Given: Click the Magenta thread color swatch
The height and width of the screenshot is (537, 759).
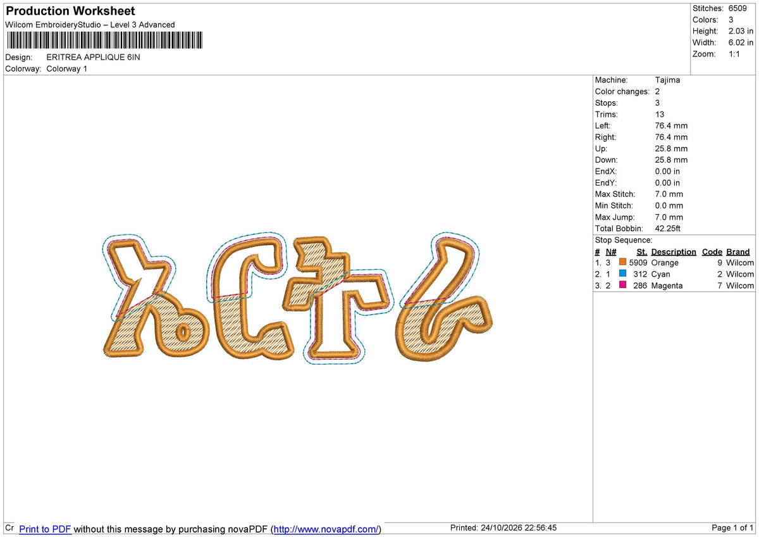Looking at the screenshot, I should tap(622, 285).
